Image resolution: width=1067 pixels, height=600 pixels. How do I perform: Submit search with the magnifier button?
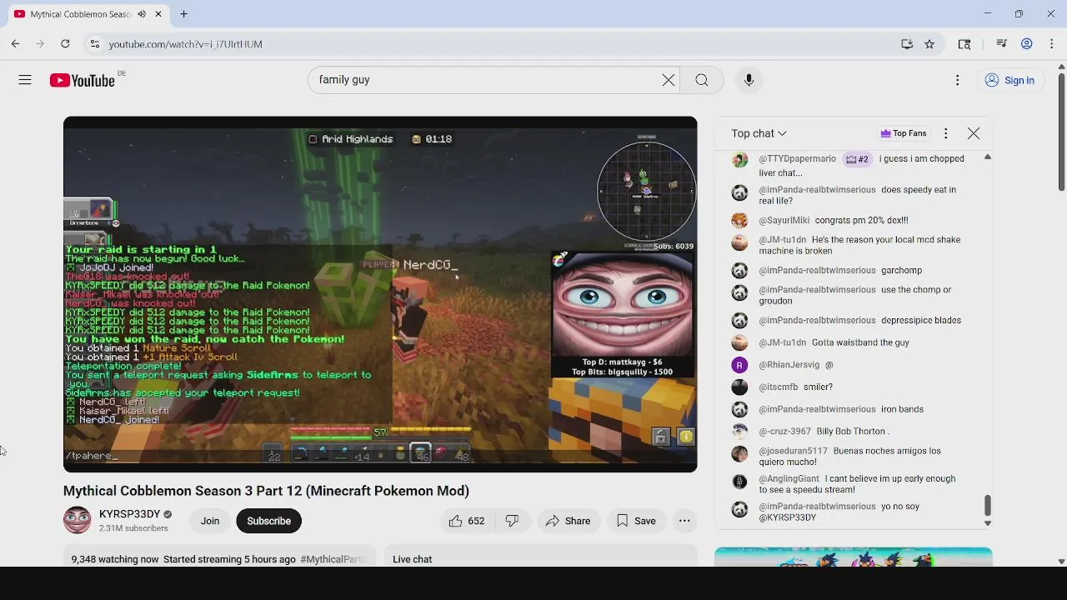[x=702, y=80]
